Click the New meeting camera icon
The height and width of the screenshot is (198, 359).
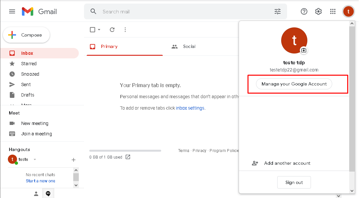pos(12,123)
